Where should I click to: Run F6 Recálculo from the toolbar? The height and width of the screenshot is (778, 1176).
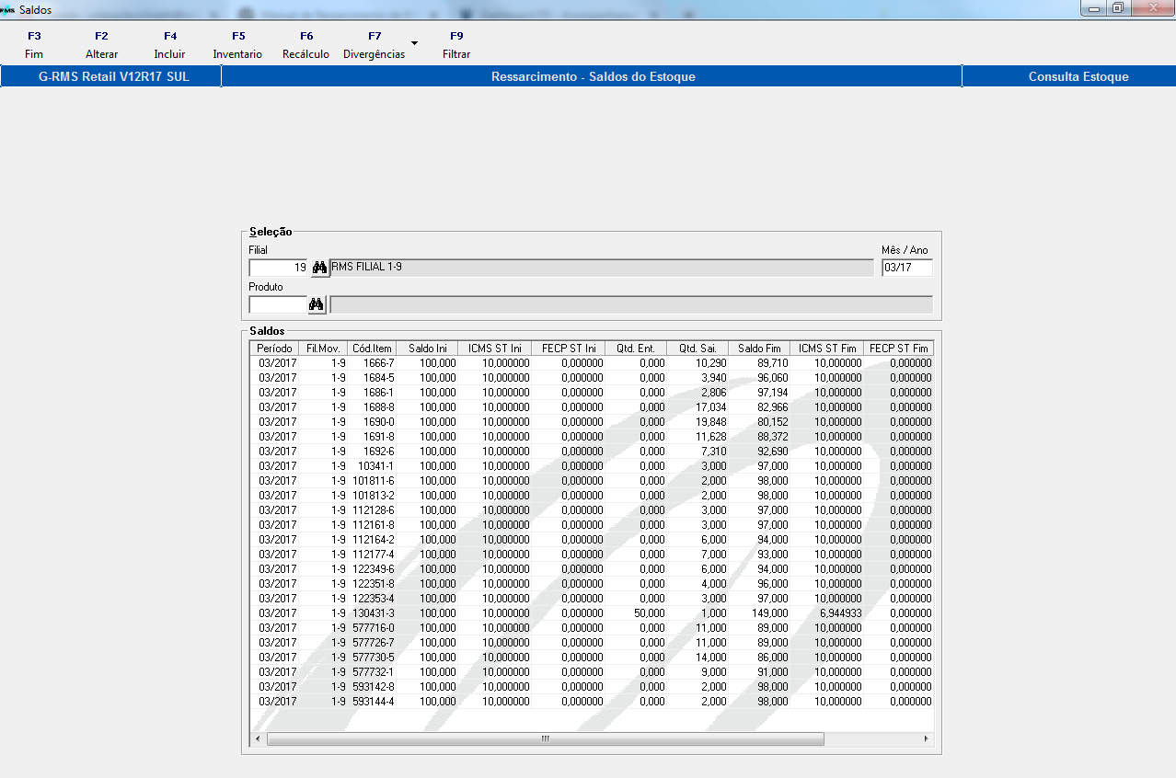pos(306,45)
